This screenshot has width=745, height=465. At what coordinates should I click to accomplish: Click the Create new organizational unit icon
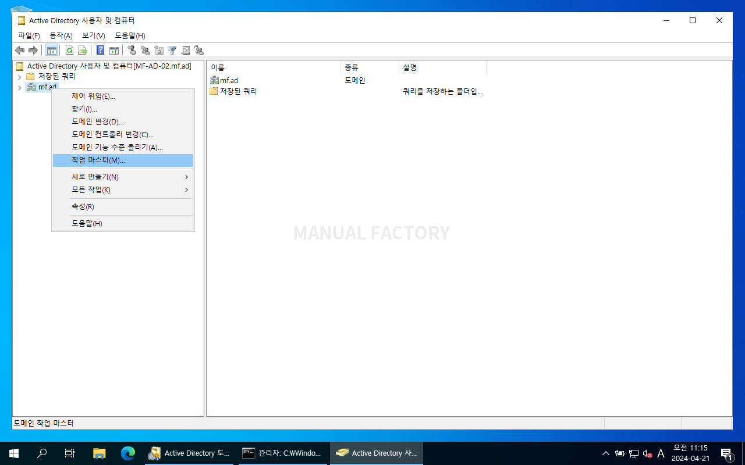pyautogui.click(x=159, y=51)
